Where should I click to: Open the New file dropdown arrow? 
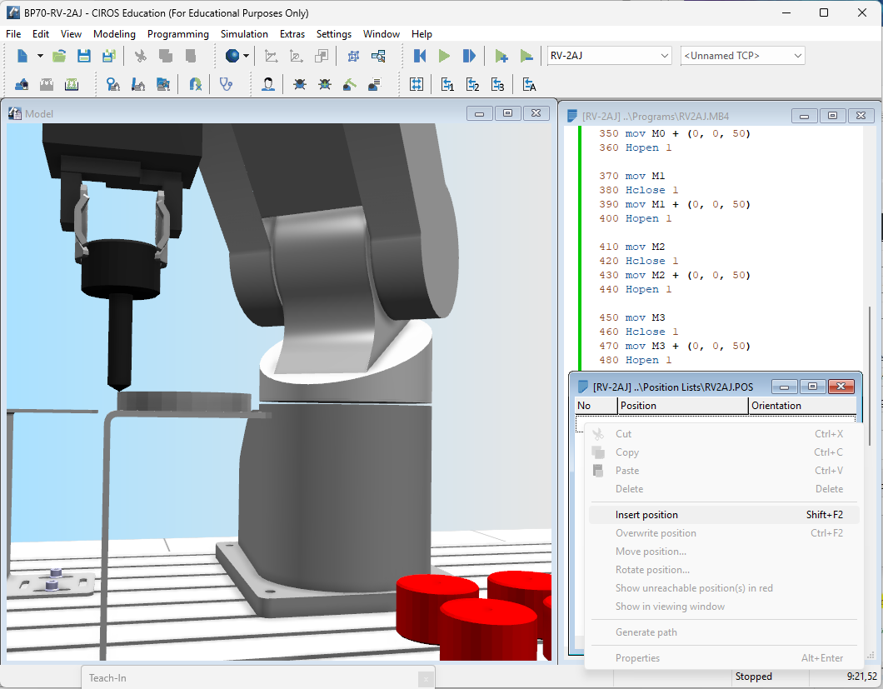click(40, 56)
